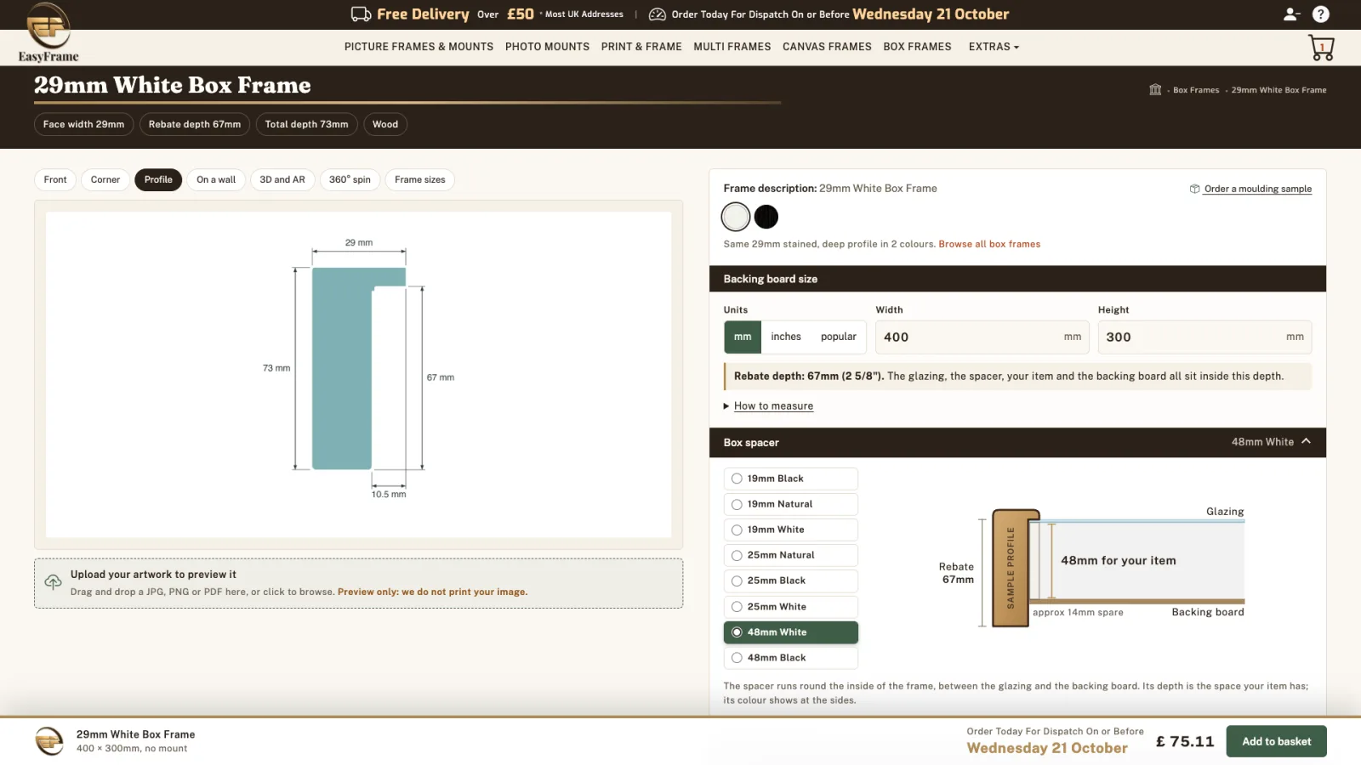Open the user account icon
The image size is (1361, 765).
tap(1291, 14)
